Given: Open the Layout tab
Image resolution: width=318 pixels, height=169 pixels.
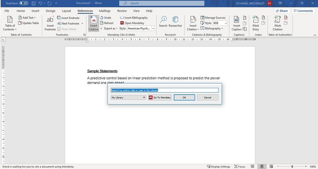Looking at the screenshot, I should 66,11.
